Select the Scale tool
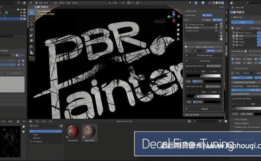The image size is (261, 161). click(31, 35)
